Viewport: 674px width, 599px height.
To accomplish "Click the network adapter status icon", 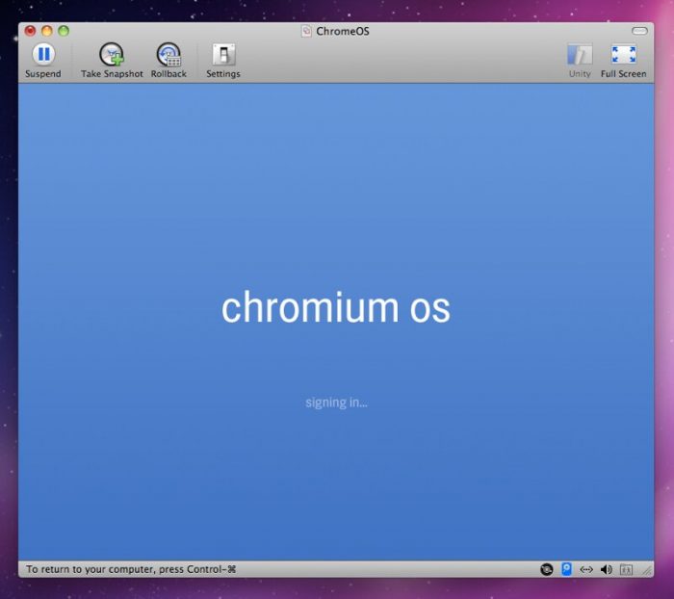I will point(586,569).
